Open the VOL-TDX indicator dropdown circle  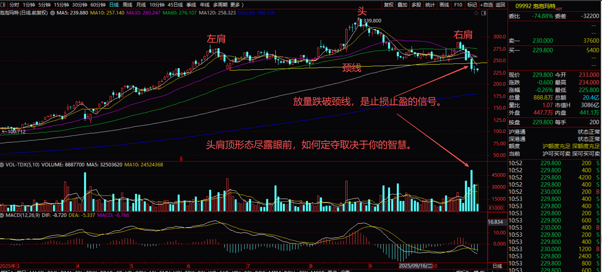pyautogui.click(x=2, y=165)
